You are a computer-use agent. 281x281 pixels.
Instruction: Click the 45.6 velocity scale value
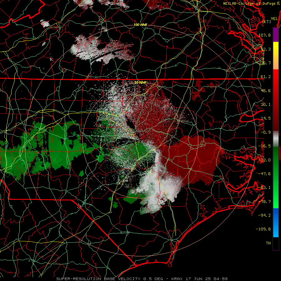[x=266, y=91]
